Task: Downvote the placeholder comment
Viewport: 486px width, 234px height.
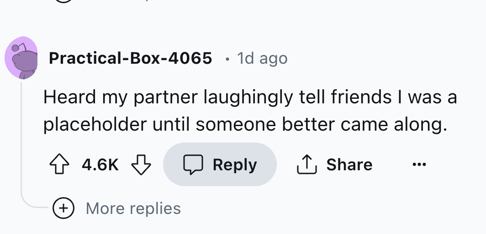Action: 141,164
